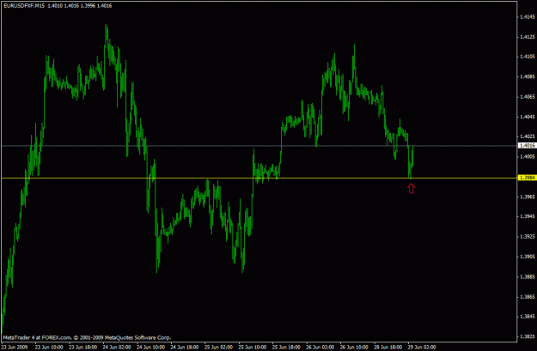Click the 1.3905 price axis label

(x=528, y=257)
